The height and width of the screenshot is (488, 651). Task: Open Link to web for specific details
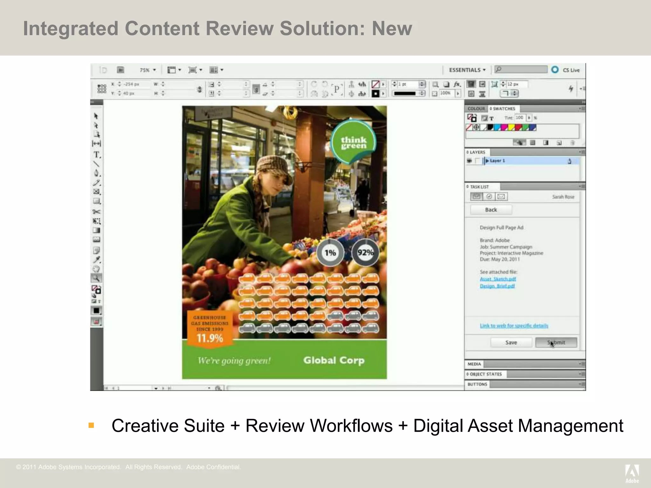coord(514,326)
